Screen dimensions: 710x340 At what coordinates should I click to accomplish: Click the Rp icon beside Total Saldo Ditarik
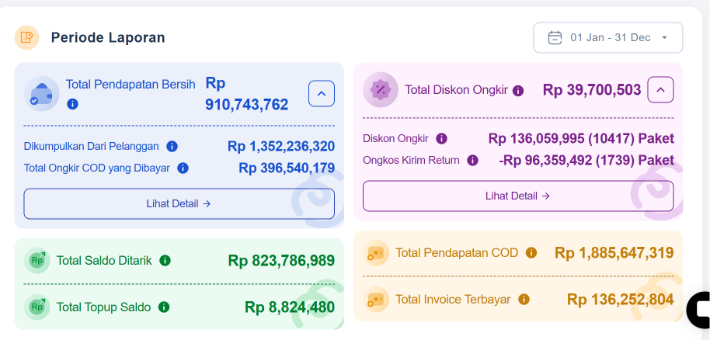[x=37, y=260]
